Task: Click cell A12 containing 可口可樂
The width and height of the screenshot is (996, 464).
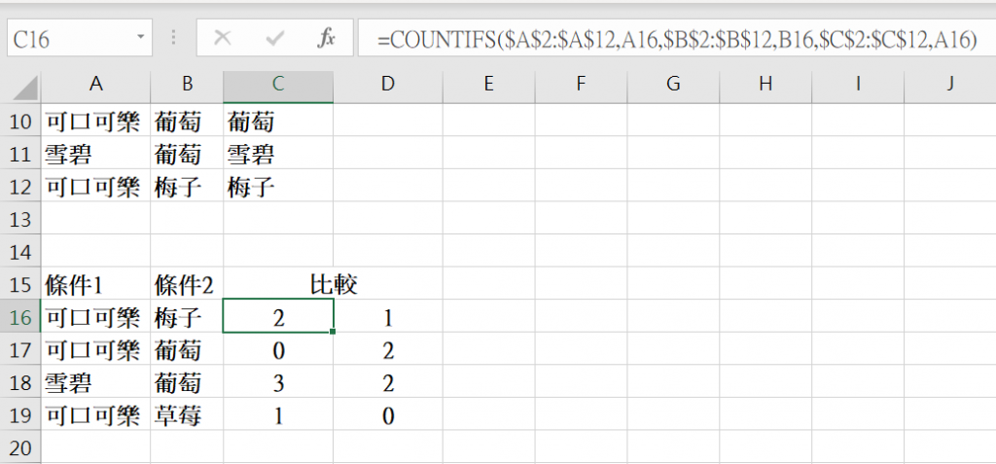Action: click(96, 186)
